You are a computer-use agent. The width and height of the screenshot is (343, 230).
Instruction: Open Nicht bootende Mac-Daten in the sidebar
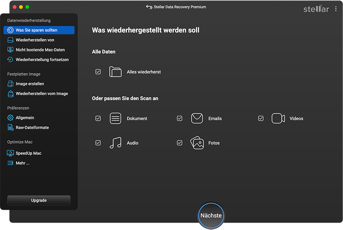coord(40,50)
